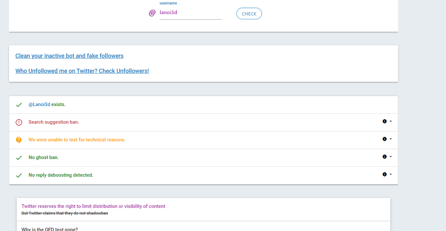Click green checkmark beside No ghost ban
446x231 pixels.
coord(19,157)
